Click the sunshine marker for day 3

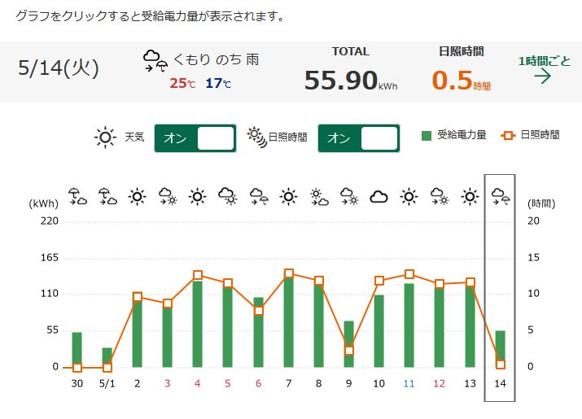tap(168, 303)
